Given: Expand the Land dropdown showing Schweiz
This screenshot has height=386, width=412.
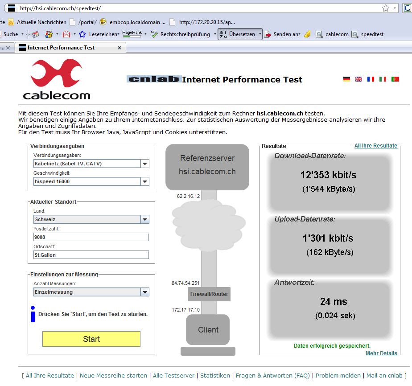Looking at the screenshot, I should click(x=144, y=219).
